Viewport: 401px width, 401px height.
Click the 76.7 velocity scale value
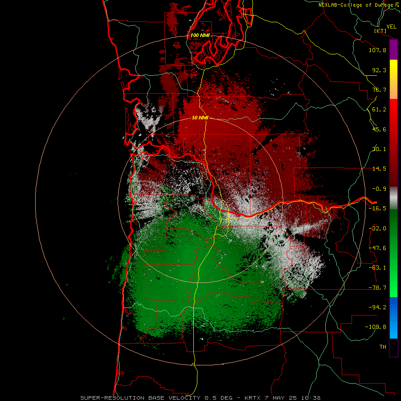click(379, 90)
